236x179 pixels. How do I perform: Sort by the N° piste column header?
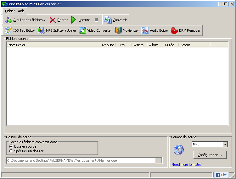[108, 45]
